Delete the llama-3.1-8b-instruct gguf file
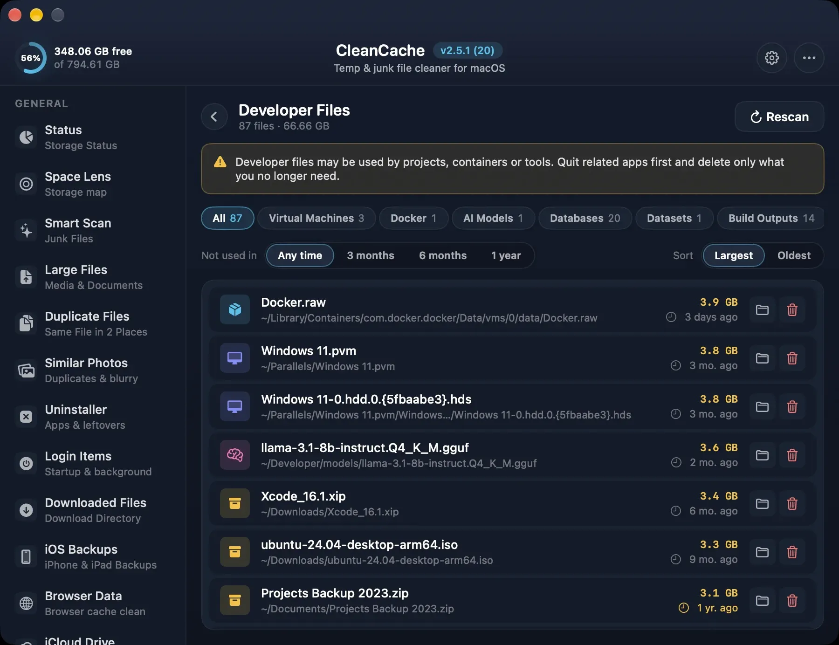The image size is (839, 645). point(792,455)
